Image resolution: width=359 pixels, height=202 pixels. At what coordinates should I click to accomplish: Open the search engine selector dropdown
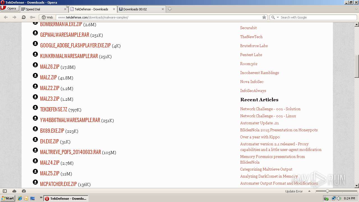pos(275,17)
